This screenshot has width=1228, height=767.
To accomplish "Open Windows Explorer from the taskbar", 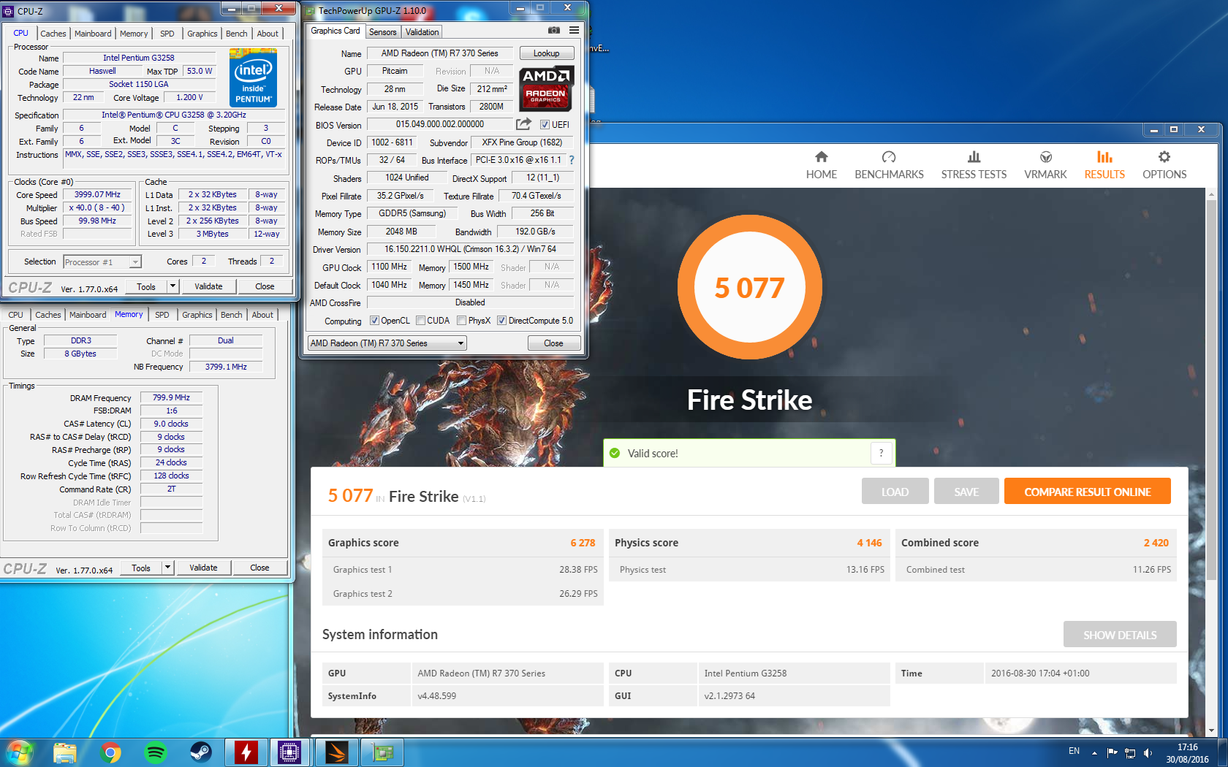I will tap(65, 752).
